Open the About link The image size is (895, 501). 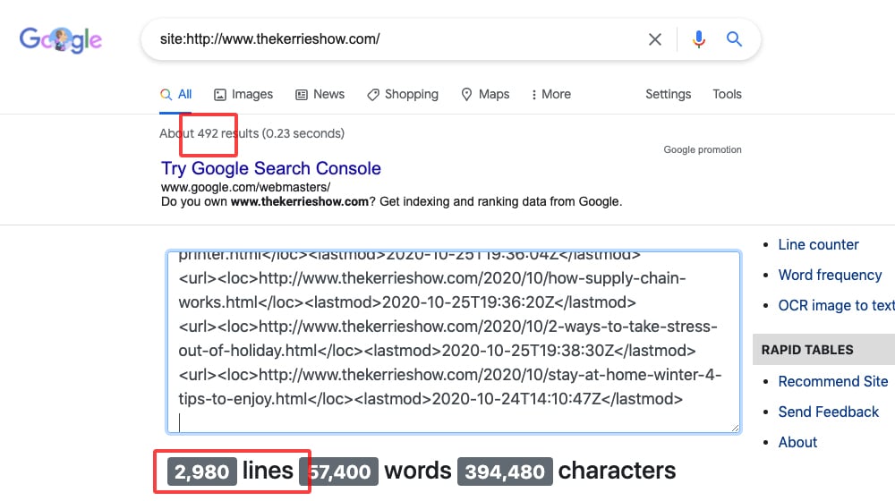coord(797,442)
